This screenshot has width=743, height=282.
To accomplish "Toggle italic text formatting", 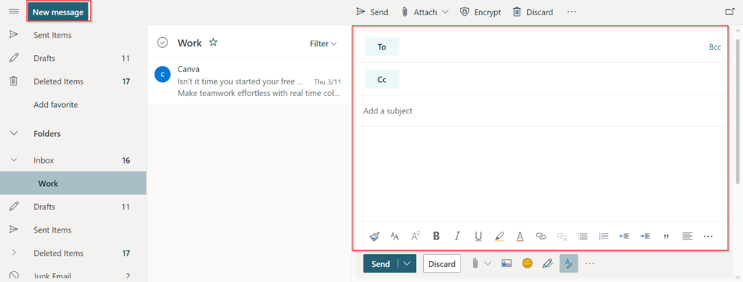I will 457,236.
